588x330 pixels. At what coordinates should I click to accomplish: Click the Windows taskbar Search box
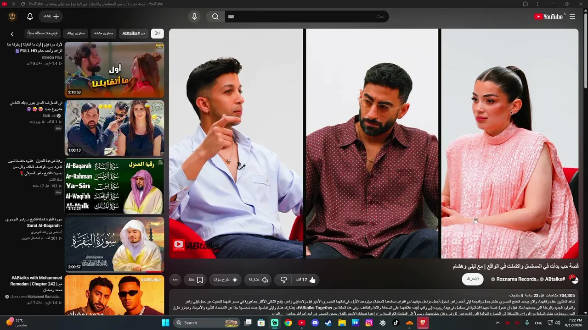(x=207, y=323)
